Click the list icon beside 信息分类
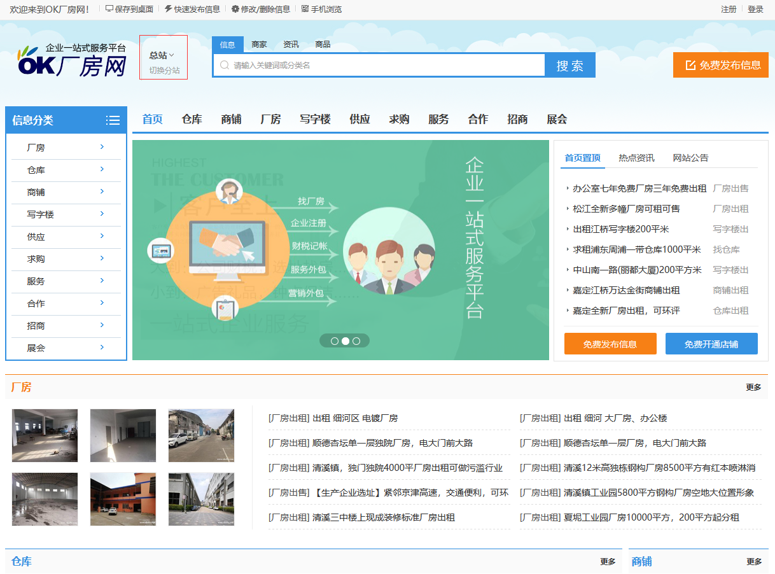This screenshot has height=574, width=775. click(x=113, y=120)
